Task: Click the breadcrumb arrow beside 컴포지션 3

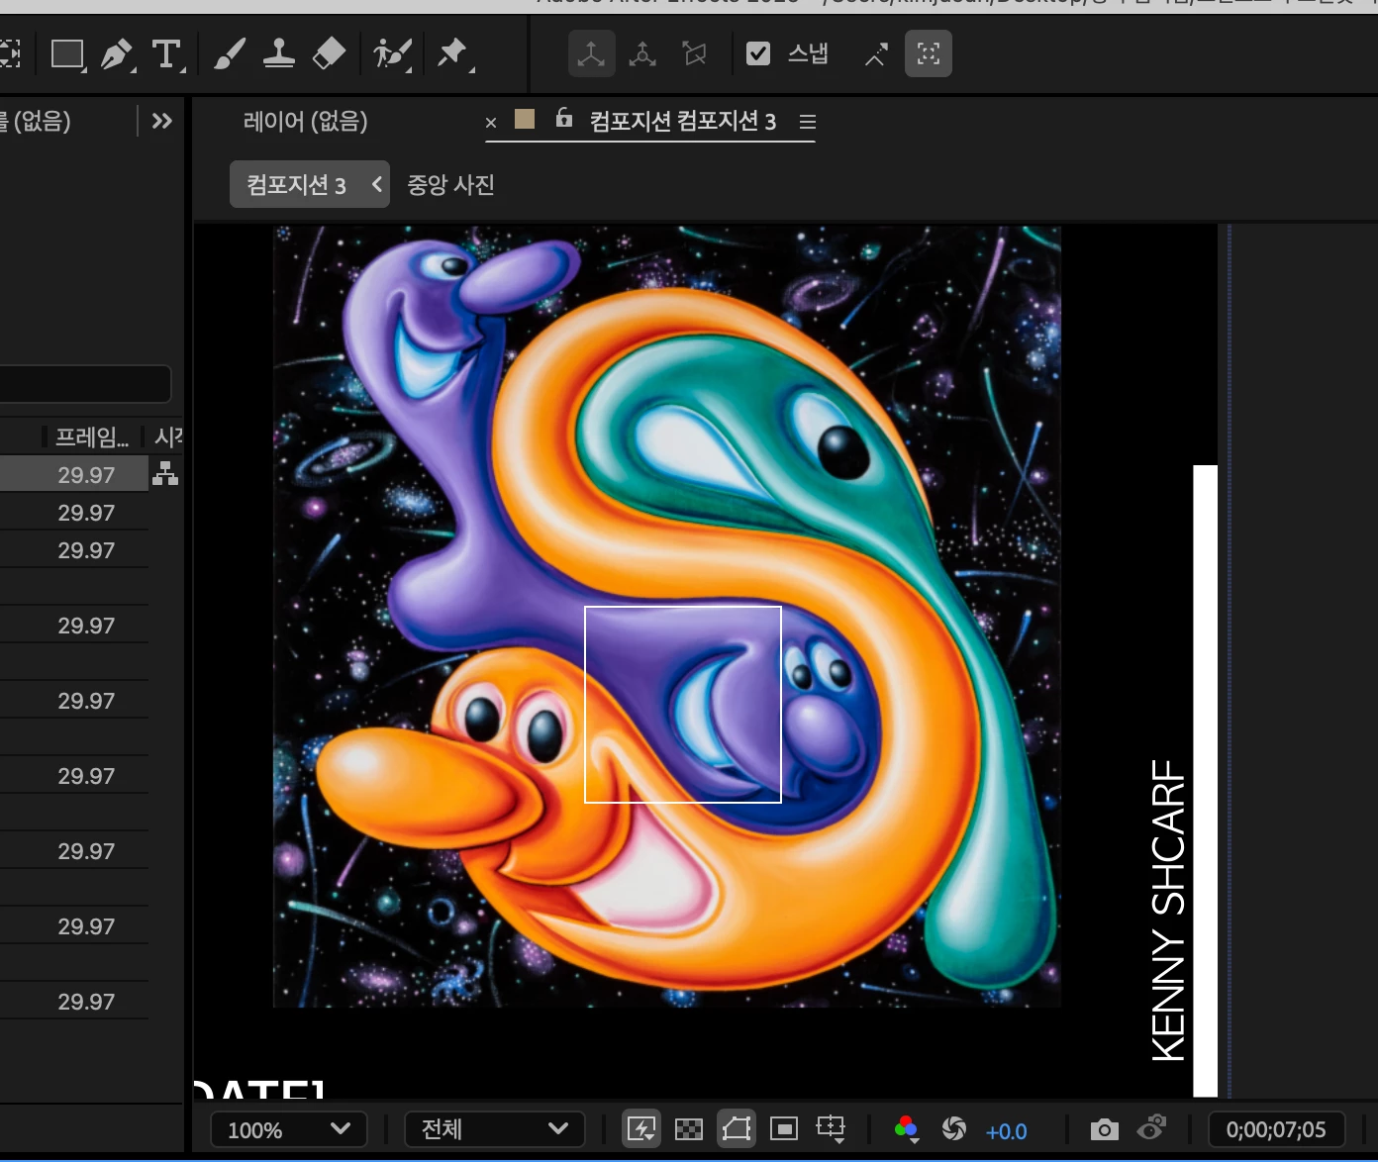Action: click(377, 184)
